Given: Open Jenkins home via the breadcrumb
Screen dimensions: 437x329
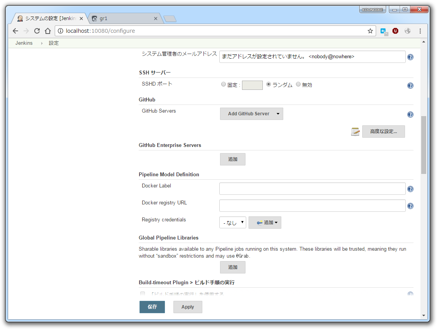Looking at the screenshot, I should point(24,43).
